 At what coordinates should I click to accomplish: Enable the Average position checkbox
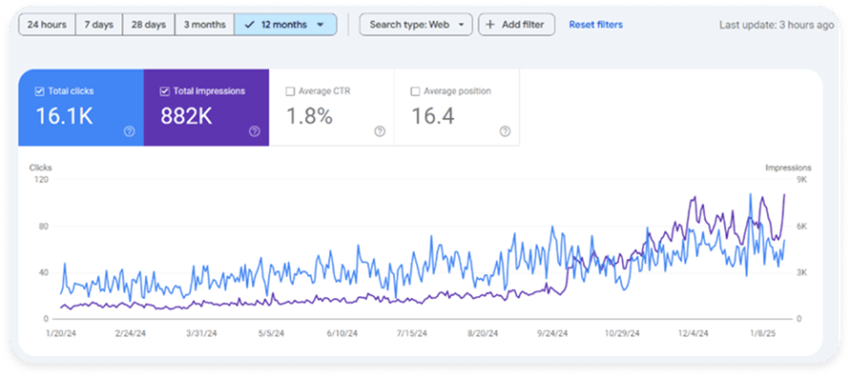coord(415,91)
